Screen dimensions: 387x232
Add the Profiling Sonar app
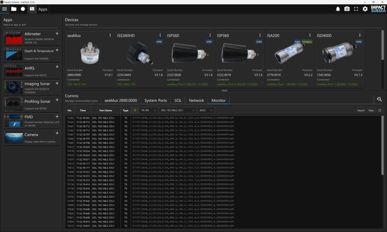tap(57, 100)
